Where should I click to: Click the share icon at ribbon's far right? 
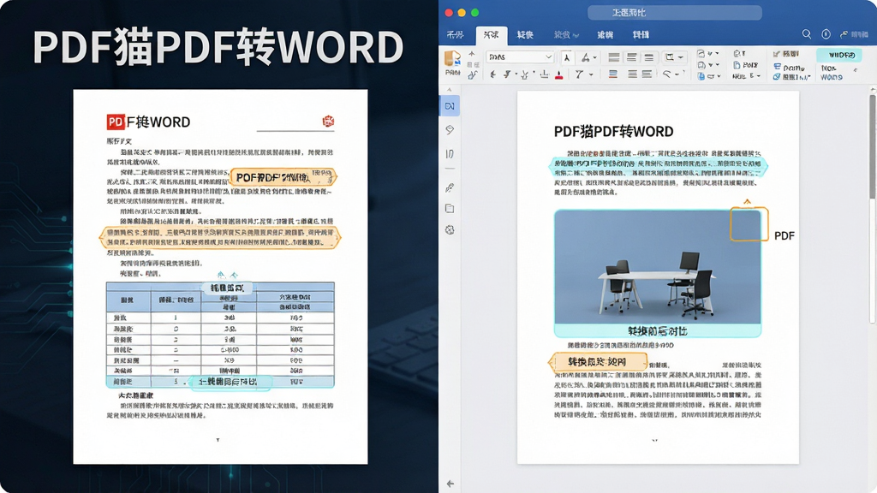[x=844, y=34]
